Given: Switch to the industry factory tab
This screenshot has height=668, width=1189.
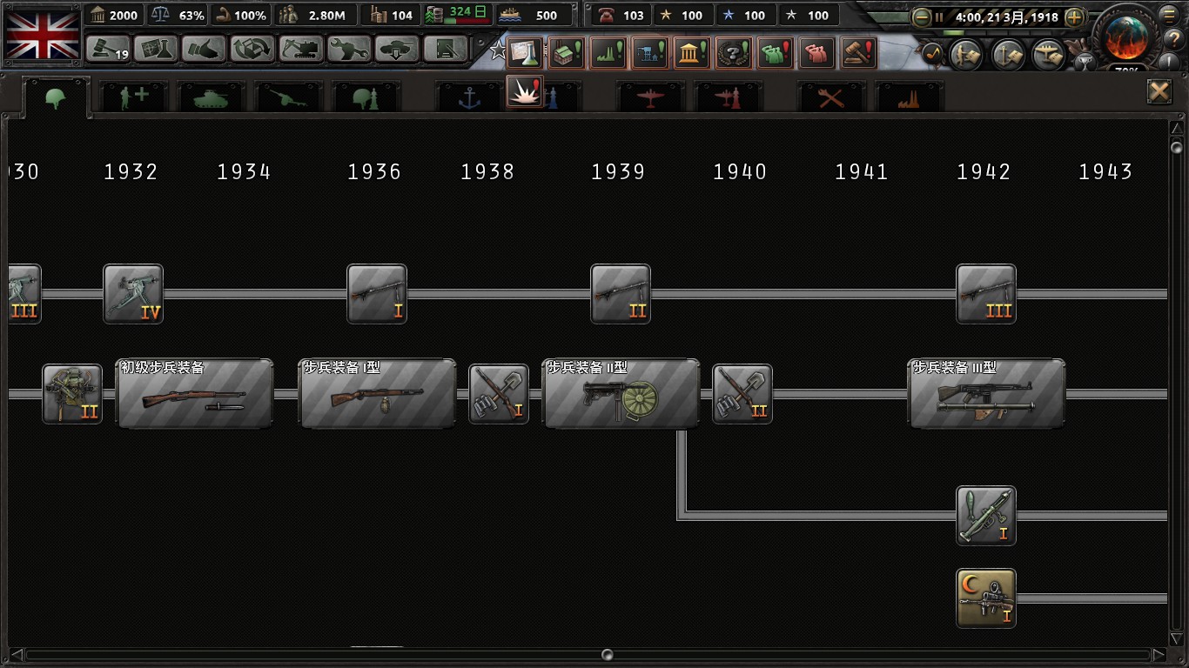Looking at the screenshot, I should (x=909, y=97).
